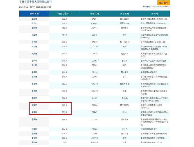Open the orange 備註說明 button
This screenshot has height=147, width=194.
[163, 3]
